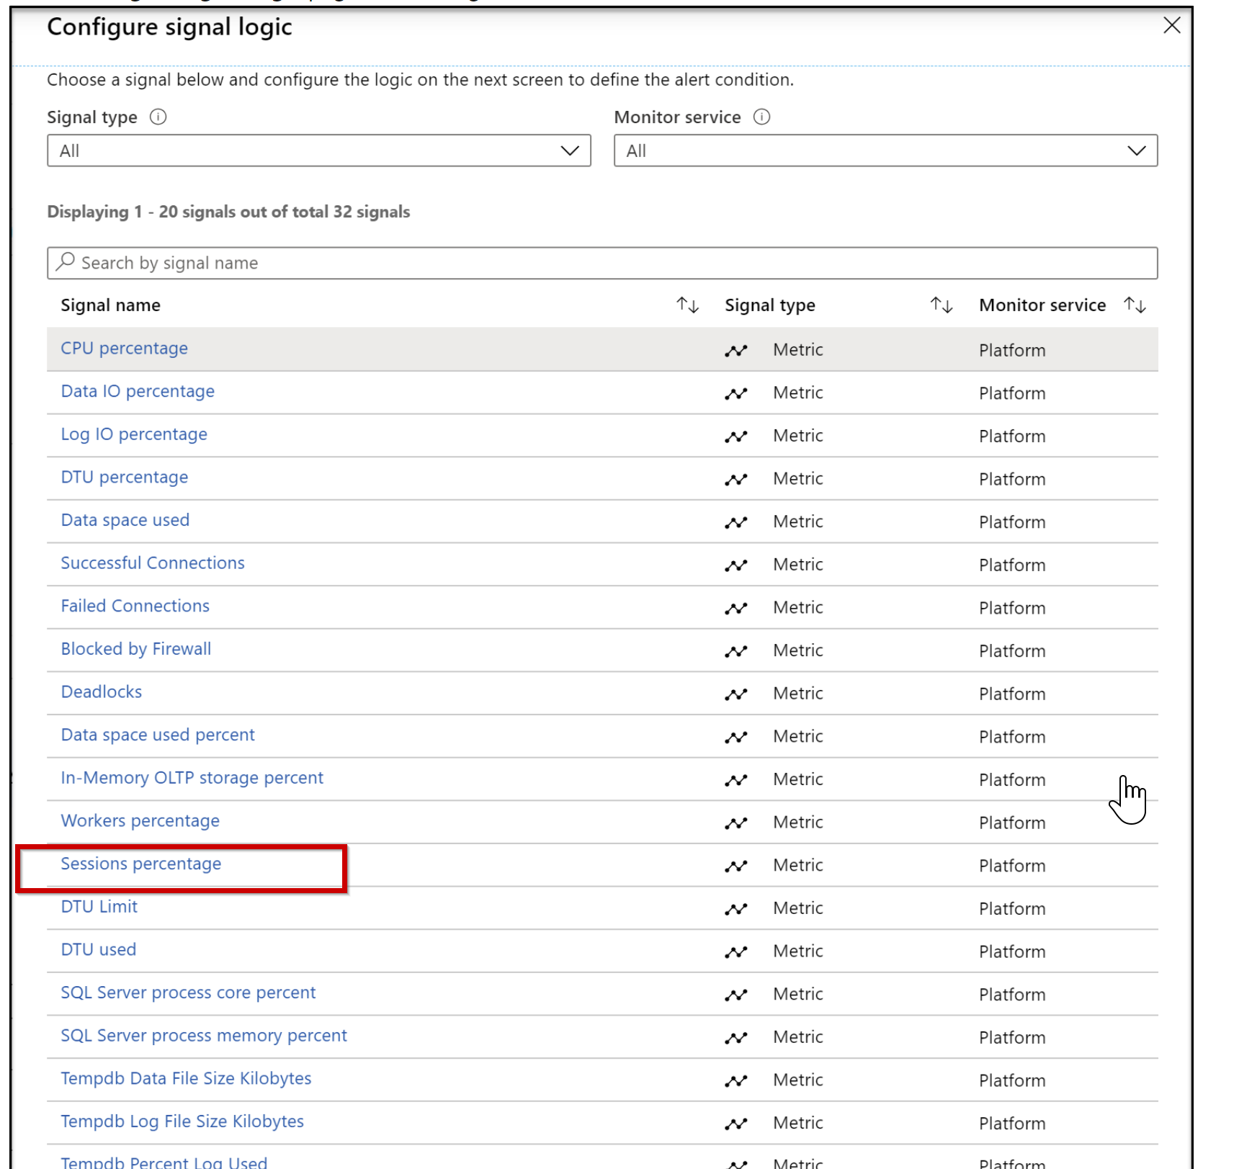Choose the CPU percentage signal
The width and height of the screenshot is (1252, 1169).
pos(124,349)
